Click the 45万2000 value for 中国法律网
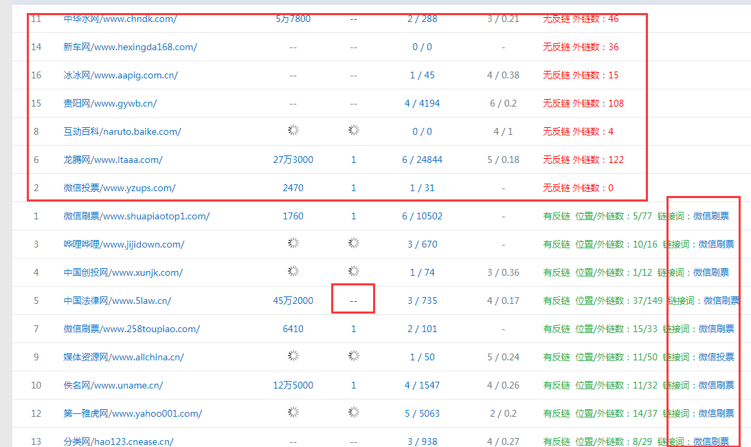 293,301
